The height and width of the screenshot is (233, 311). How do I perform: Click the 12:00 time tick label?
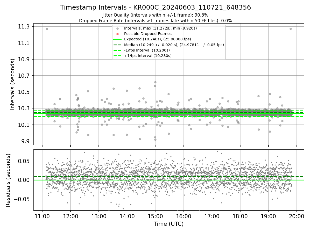pyautogui.click(x=70, y=216)
